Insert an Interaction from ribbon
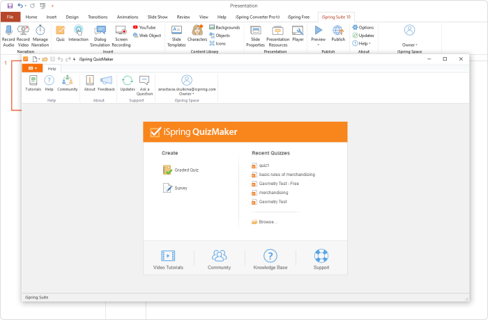Viewport: 488px width, 320px height. pyautogui.click(x=78, y=33)
